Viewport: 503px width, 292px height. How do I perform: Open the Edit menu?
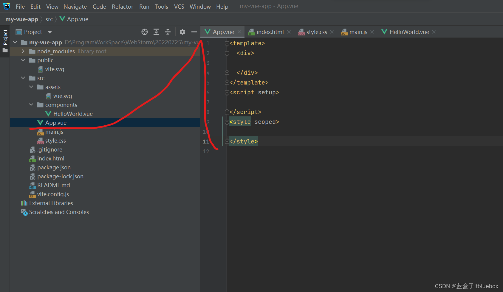pyautogui.click(x=35, y=7)
